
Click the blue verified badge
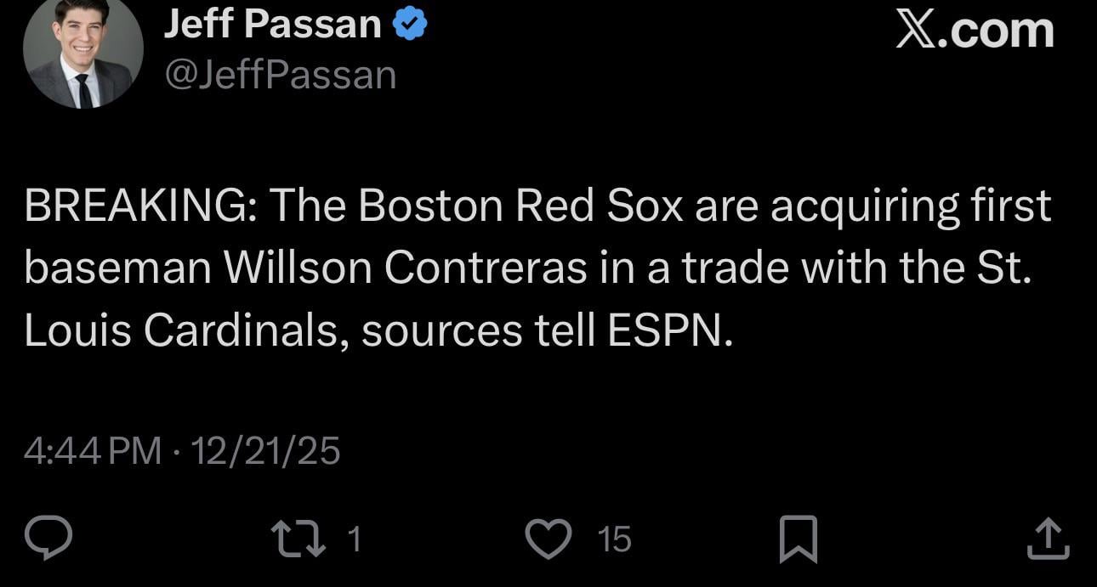coord(410,23)
